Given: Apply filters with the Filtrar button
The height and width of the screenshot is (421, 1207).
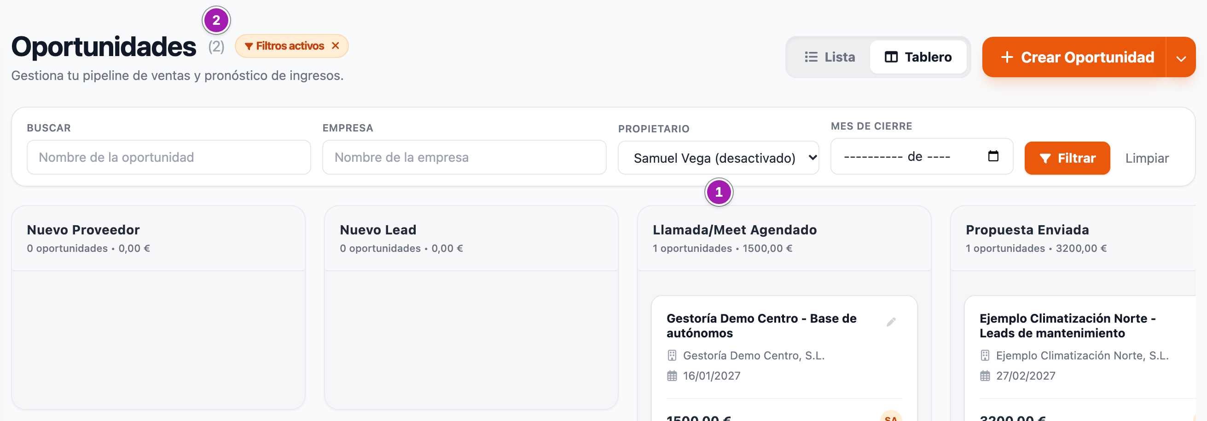Looking at the screenshot, I should coord(1067,158).
